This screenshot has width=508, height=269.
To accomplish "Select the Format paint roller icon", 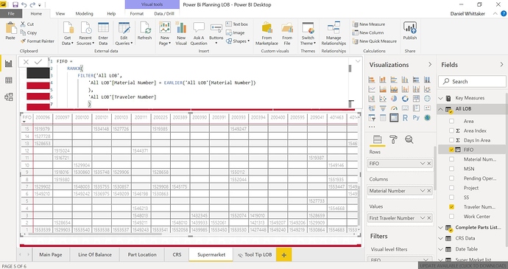I will click(393, 139).
